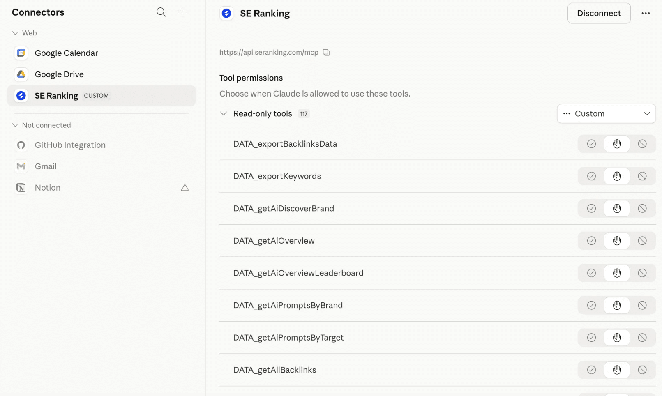The width and height of the screenshot is (662, 396).
Task: Click SE Ranking logo in header
Action: (x=226, y=13)
